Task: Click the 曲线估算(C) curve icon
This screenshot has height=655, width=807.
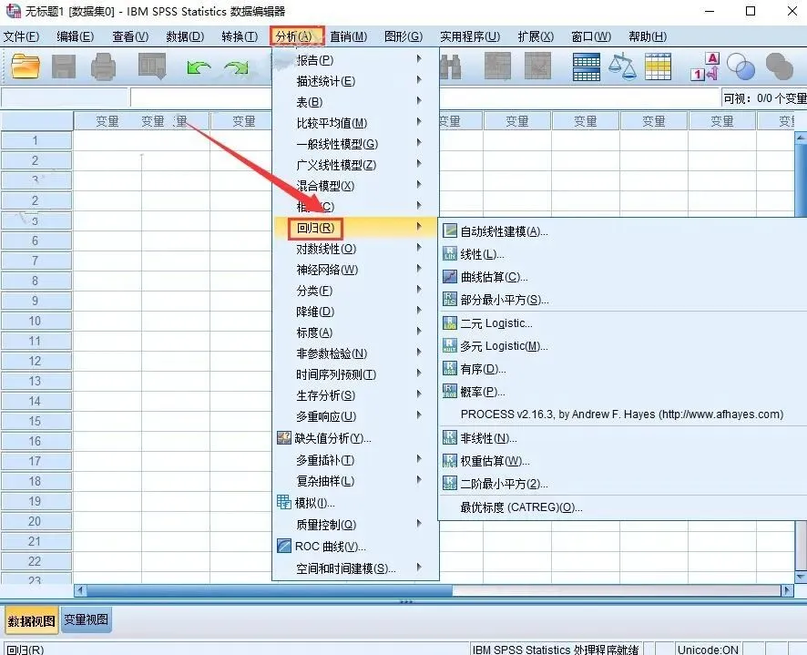Action: 450,277
